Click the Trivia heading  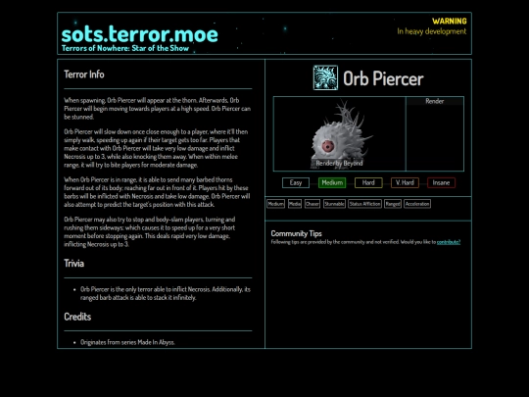pos(73,264)
